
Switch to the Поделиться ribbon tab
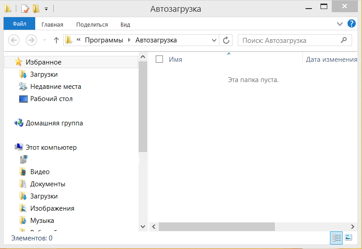92,24
